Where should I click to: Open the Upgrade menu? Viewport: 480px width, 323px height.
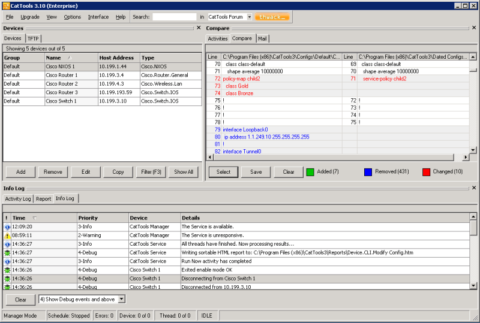[x=30, y=17]
